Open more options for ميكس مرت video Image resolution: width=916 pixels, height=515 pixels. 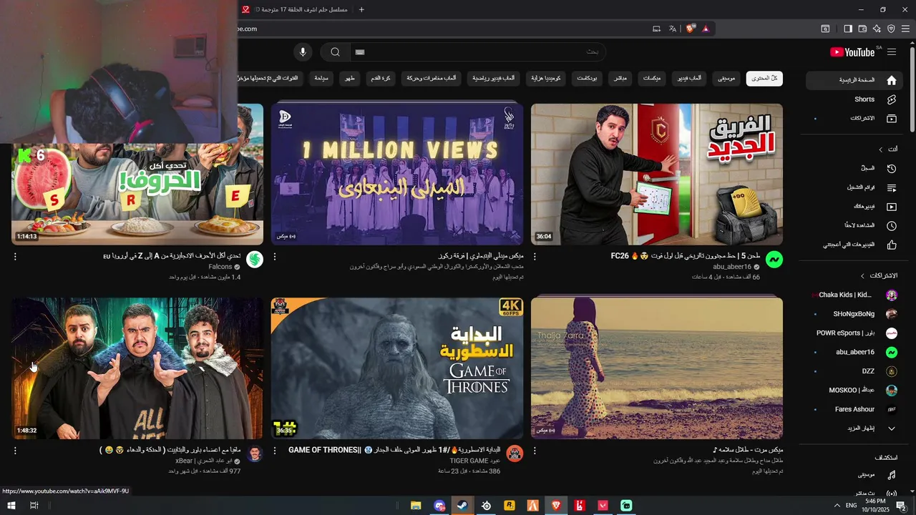535,451
